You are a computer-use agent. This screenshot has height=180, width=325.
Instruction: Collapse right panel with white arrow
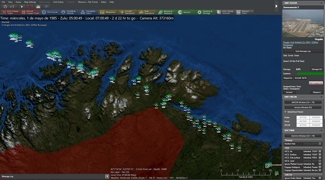point(277,6)
